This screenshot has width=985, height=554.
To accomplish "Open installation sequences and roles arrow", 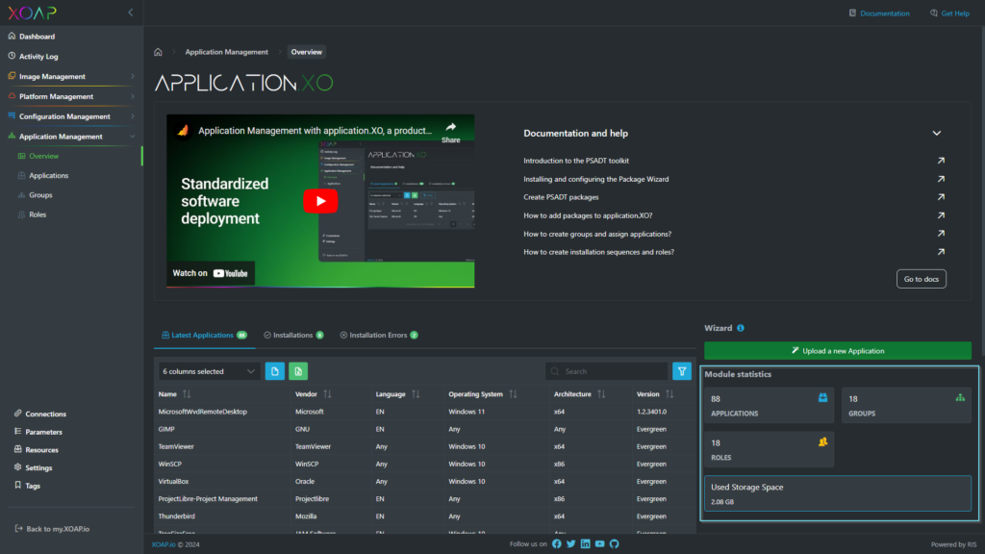I will point(941,252).
